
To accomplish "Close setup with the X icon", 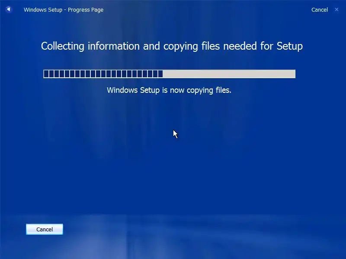I will 336,9.
